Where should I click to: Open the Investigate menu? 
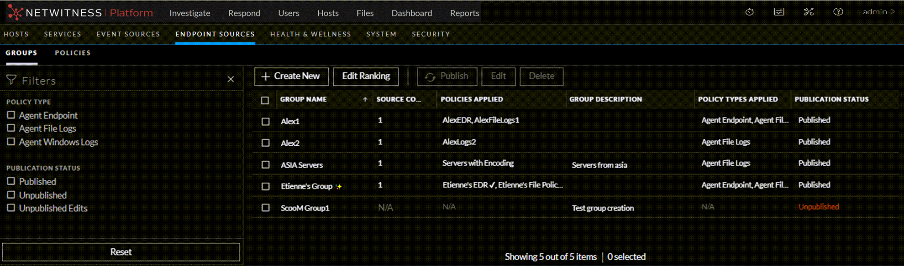[x=189, y=13]
